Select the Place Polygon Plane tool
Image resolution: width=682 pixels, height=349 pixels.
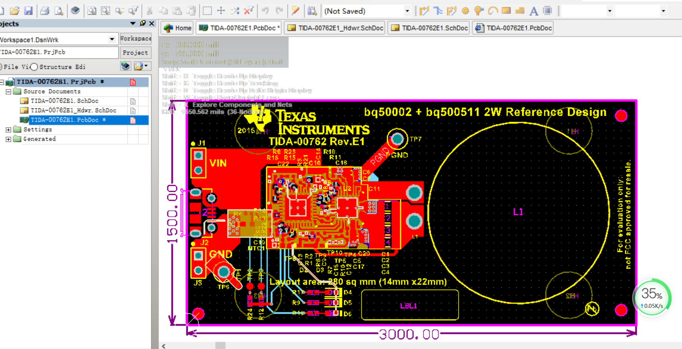click(x=520, y=11)
